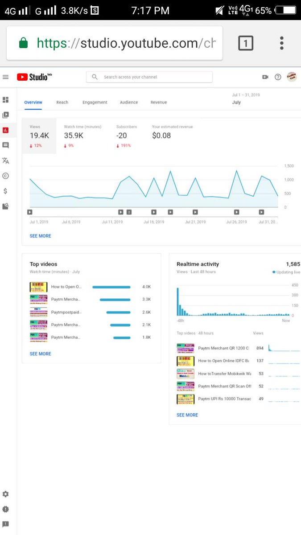Open the hamburger navigation menu
The width and height of the screenshot is (301, 535).
coord(5,77)
